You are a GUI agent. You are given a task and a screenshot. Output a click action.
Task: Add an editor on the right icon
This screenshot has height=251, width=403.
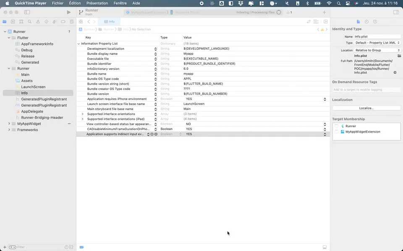pos(325,22)
